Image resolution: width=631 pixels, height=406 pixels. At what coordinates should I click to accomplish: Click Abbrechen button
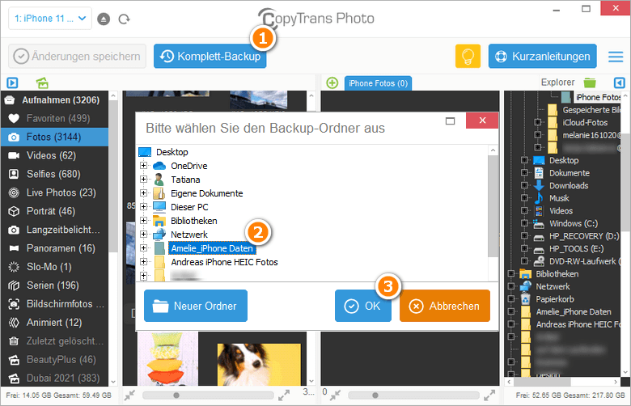[445, 306]
